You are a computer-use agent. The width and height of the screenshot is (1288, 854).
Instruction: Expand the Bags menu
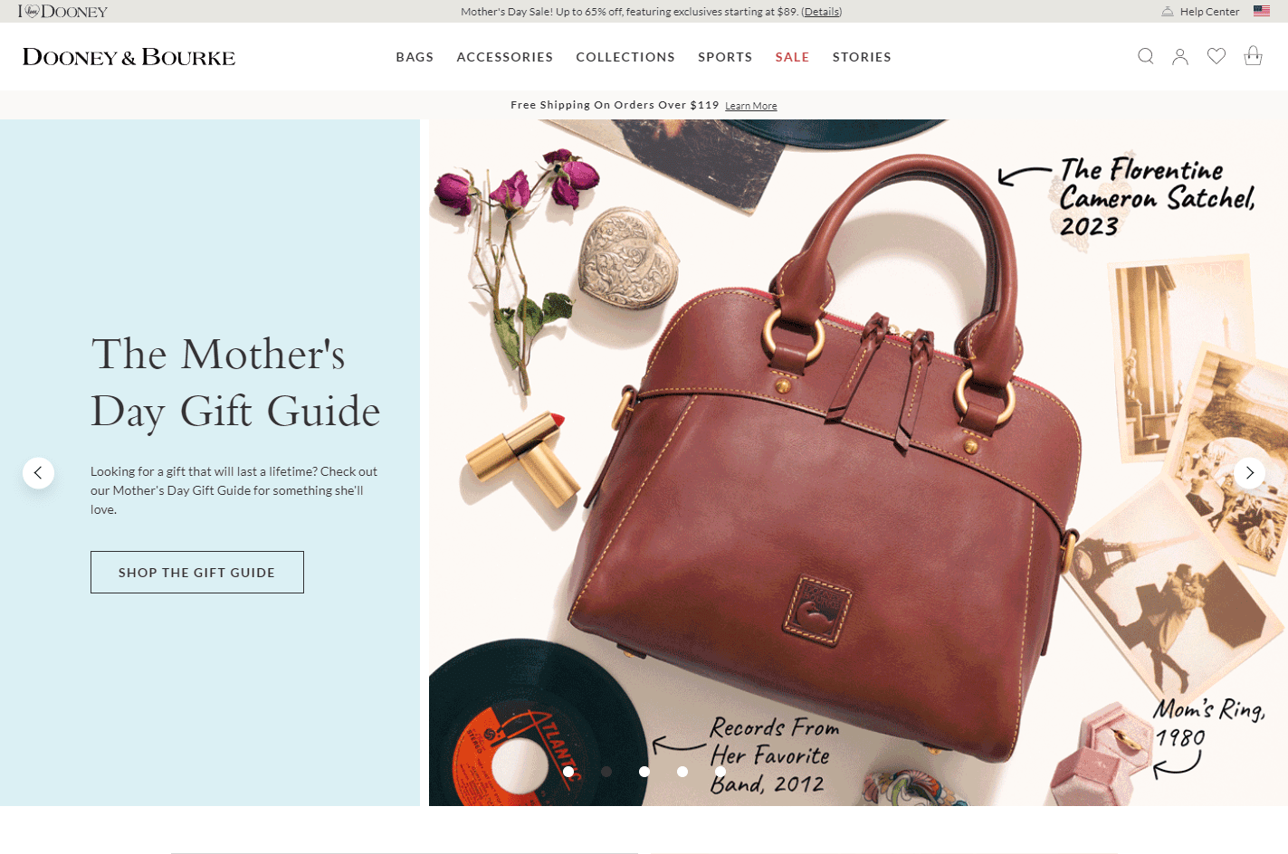415,57
